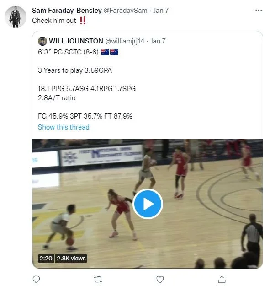270x286 pixels.
Task: Click the red double exclamation emoji
Action: coord(83,21)
